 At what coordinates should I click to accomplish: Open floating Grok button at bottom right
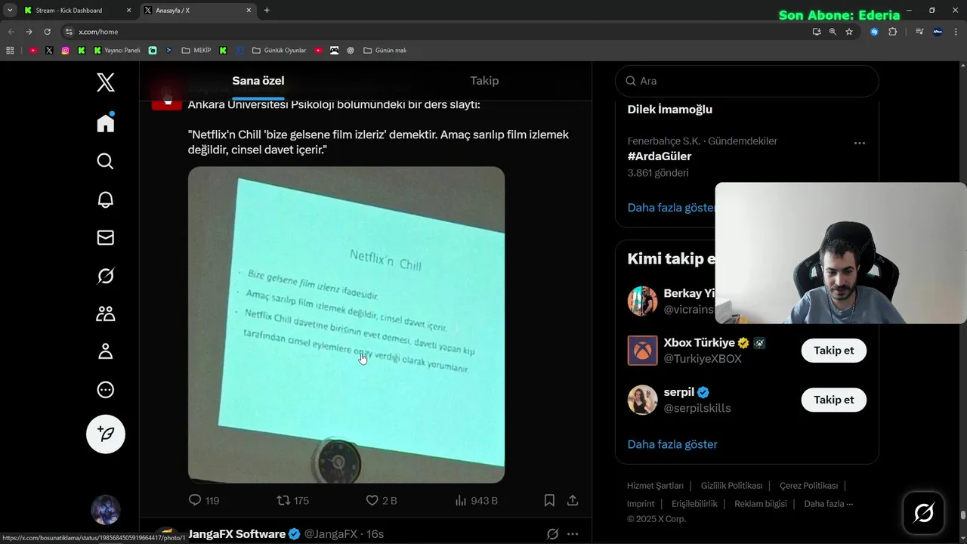(924, 513)
